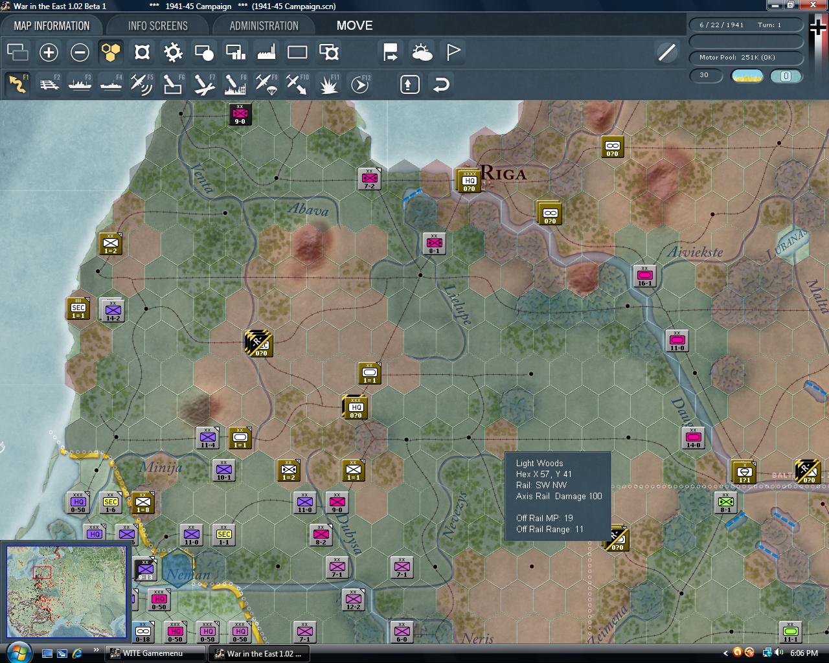Select the 16-1 armored counter
The image size is (829, 663).
[x=644, y=276]
